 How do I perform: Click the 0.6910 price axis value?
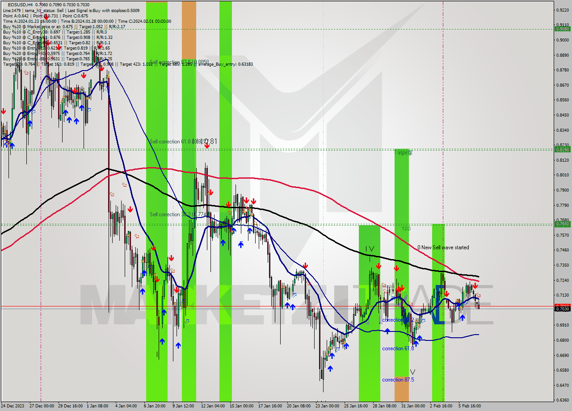coord(562,325)
